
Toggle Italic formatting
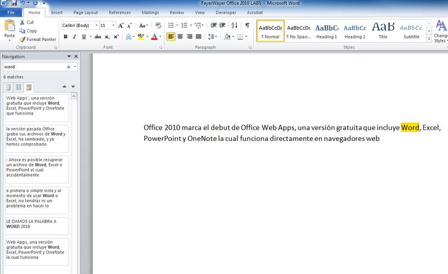[75, 37]
